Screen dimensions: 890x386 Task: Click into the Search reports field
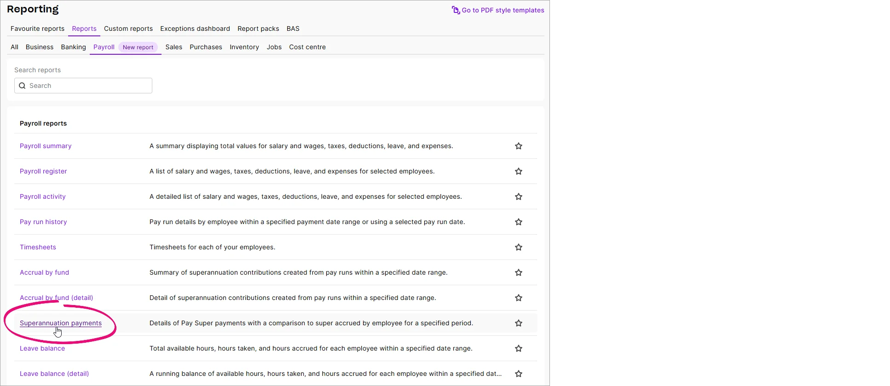click(83, 86)
